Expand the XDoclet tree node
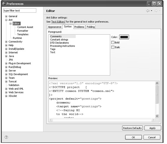 (6, 96)
